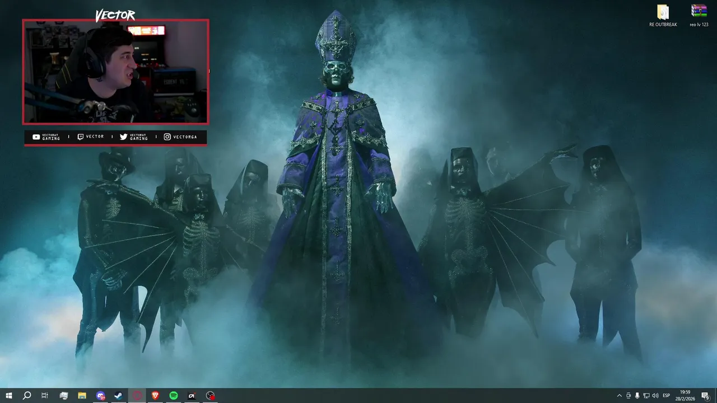The image size is (717, 403).
Task: Open the notification center with 9 badge
Action: (x=706, y=396)
